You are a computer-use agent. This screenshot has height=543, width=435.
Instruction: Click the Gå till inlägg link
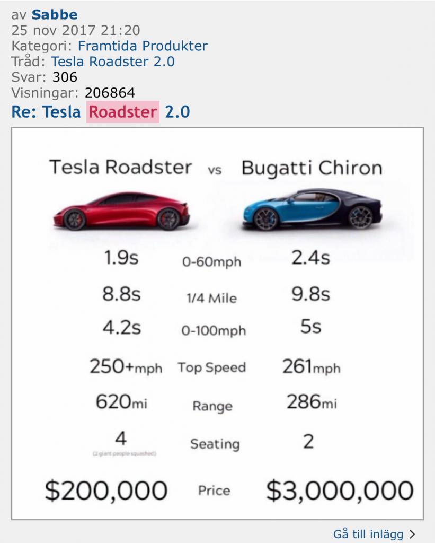368,534
